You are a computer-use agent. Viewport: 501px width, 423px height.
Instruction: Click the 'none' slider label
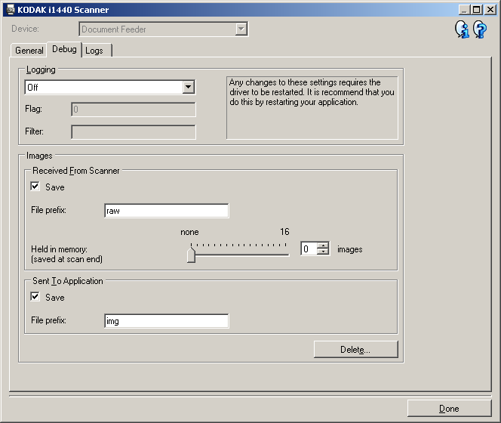tap(189, 232)
